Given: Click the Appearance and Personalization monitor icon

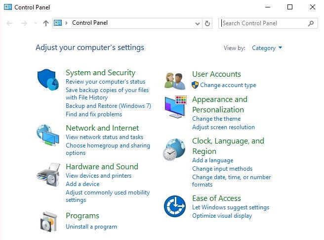Looking at the screenshot, I should pos(176,107).
